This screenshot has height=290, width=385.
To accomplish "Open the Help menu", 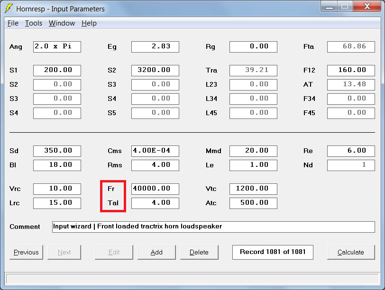I will coord(89,23).
